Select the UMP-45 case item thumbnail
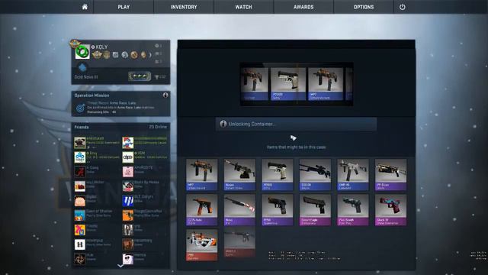 click(x=353, y=175)
